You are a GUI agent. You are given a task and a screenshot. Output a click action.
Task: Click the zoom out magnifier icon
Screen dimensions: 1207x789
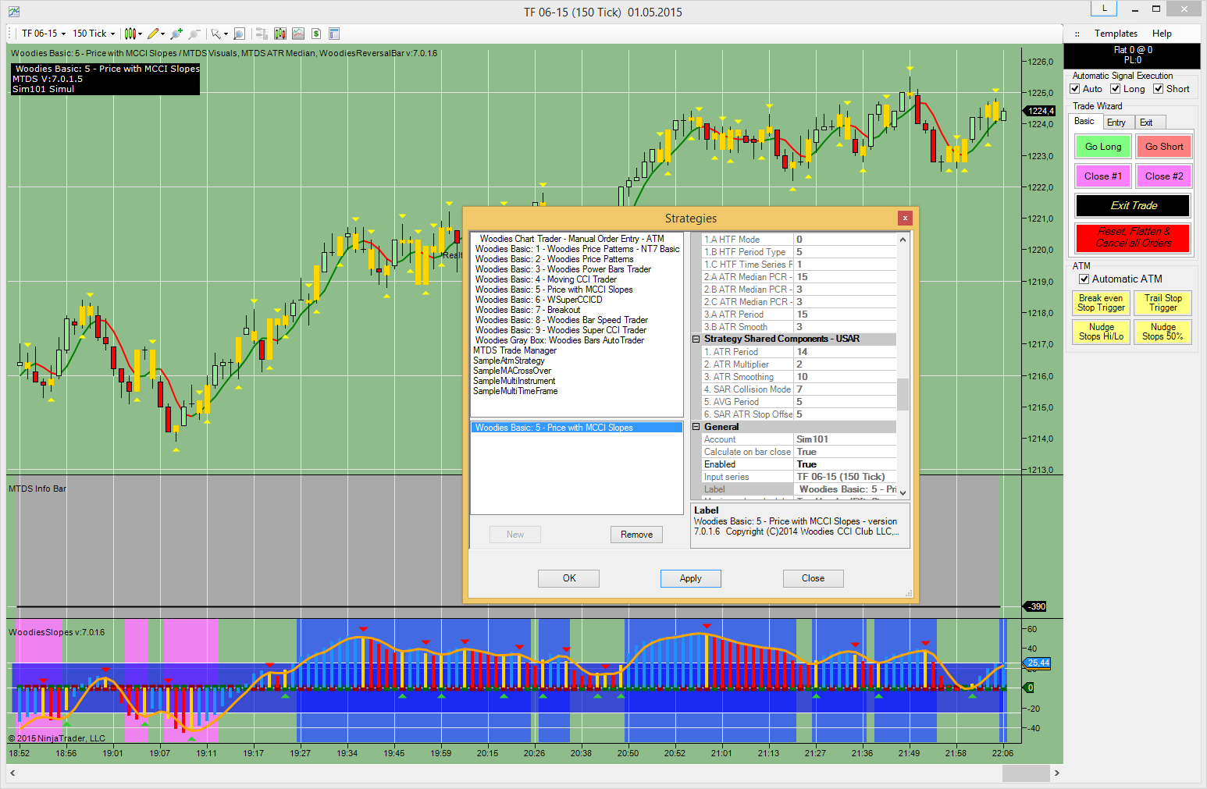point(194,34)
